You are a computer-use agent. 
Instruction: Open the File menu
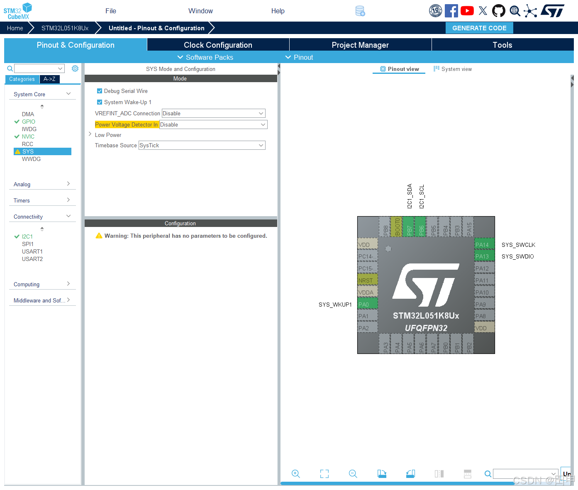111,11
